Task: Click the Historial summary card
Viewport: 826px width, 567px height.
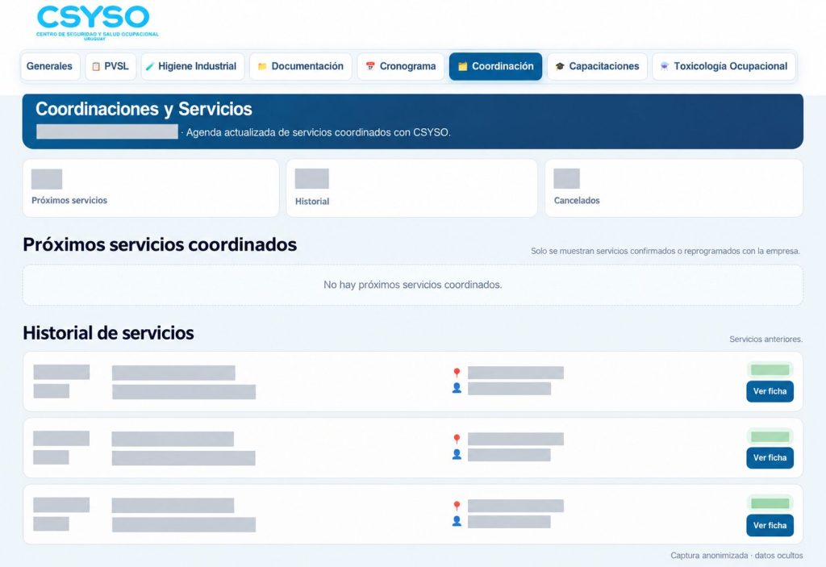Action: pos(411,188)
